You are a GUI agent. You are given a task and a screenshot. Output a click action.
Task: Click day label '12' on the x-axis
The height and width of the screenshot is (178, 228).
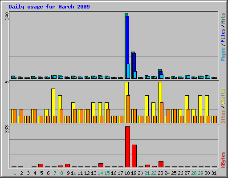[x=87, y=173]
